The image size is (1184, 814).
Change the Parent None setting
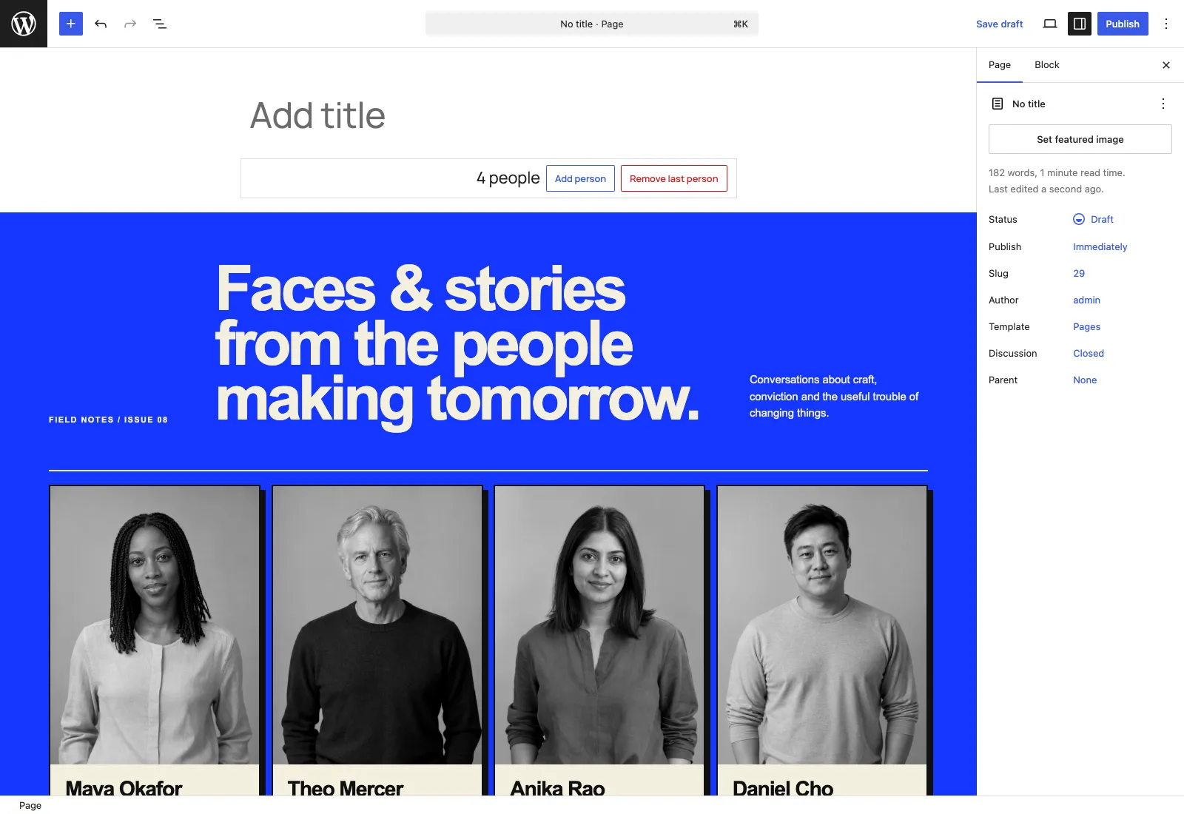pyautogui.click(x=1085, y=380)
